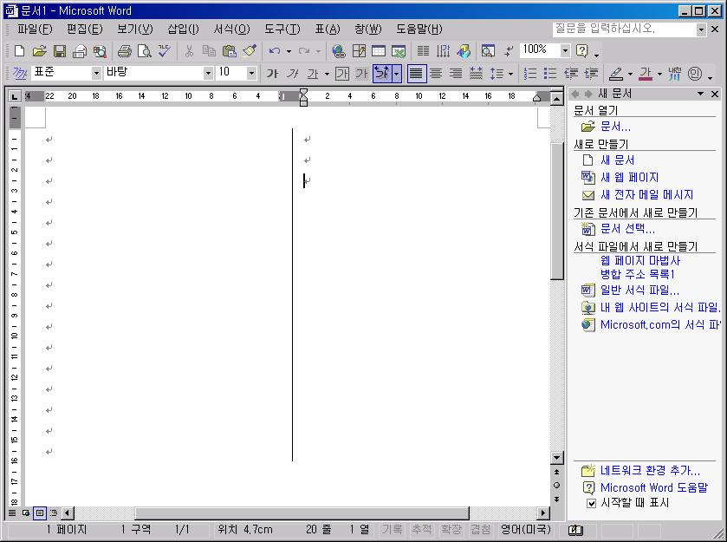Set center alignment for the paragraph
Screen dimensions: 727x542
(436, 74)
